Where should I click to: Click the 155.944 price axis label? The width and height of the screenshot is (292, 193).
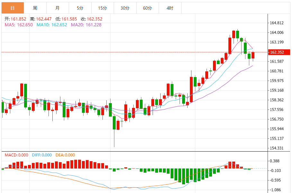click(277, 129)
